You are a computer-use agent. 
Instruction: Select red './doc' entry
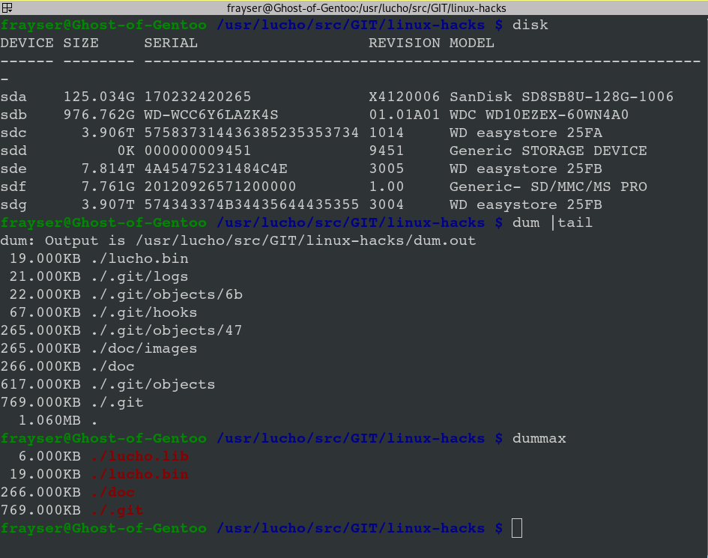[112, 492]
